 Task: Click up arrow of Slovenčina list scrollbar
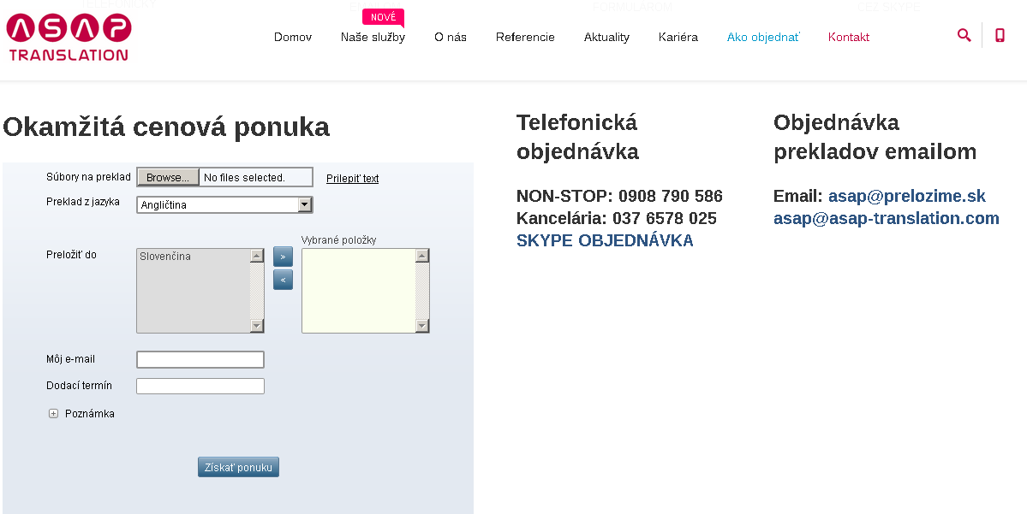pyautogui.click(x=257, y=256)
